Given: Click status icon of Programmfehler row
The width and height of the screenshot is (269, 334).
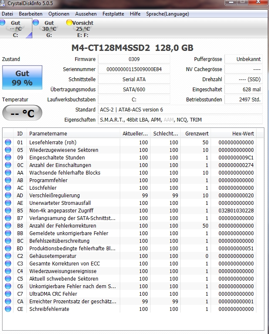Looking at the screenshot, I should pos(8,180).
